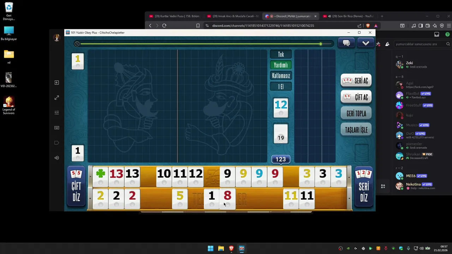Toggle browser sidebar panel icon

[x=421, y=25]
